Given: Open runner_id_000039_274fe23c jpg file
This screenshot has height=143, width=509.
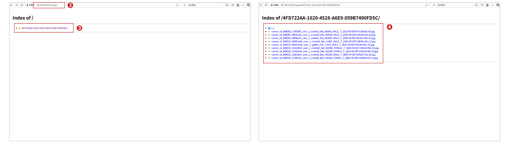Looking at the screenshot, I should tap(325, 58).
